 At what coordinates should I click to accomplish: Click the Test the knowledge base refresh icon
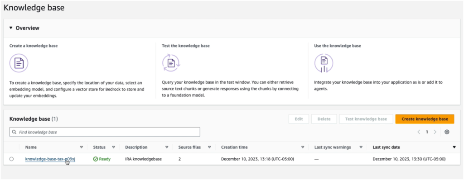tap(171, 63)
